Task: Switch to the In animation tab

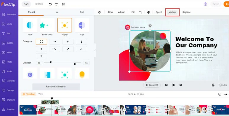Action: [57, 12]
